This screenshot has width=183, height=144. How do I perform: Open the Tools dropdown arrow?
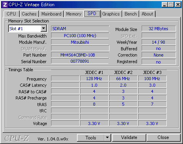coord(107,138)
